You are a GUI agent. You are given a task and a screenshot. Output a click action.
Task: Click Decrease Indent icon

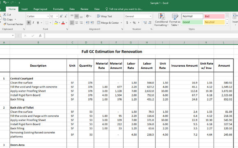[x=87, y=22]
